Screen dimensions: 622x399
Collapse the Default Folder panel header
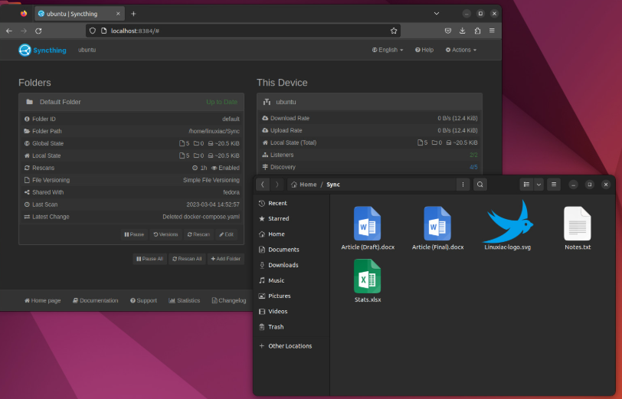[x=131, y=102]
